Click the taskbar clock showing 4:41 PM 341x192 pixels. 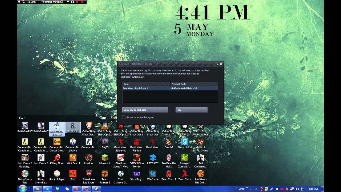313,189
